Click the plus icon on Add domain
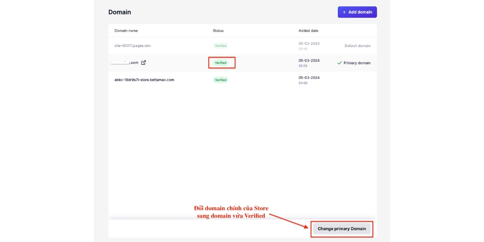 pyautogui.click(x=344, y=12)
